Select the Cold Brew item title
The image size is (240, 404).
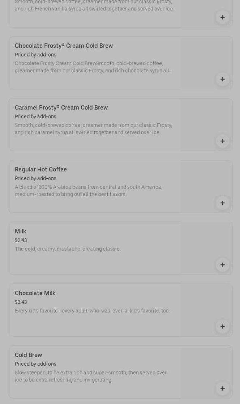(x=28, y=355)
